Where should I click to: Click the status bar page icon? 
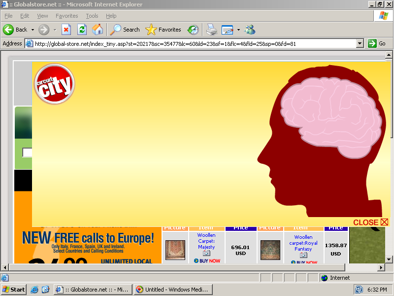(x=4, y=278)
